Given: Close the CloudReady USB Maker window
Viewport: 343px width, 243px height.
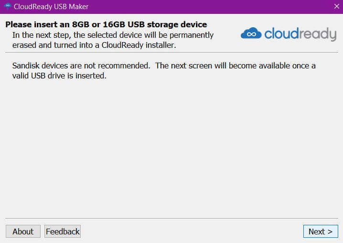Looking at the screenshot, I should coord(337,6).
